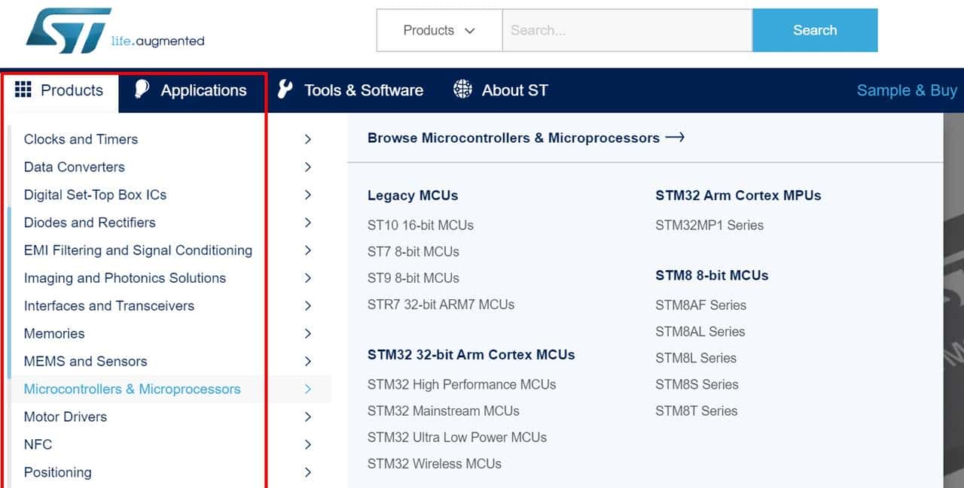Viewport: 964px width, 488px height.
Task: Expand the Motor Drivers category
Action: pyautogui.click(x=307, y=417)
